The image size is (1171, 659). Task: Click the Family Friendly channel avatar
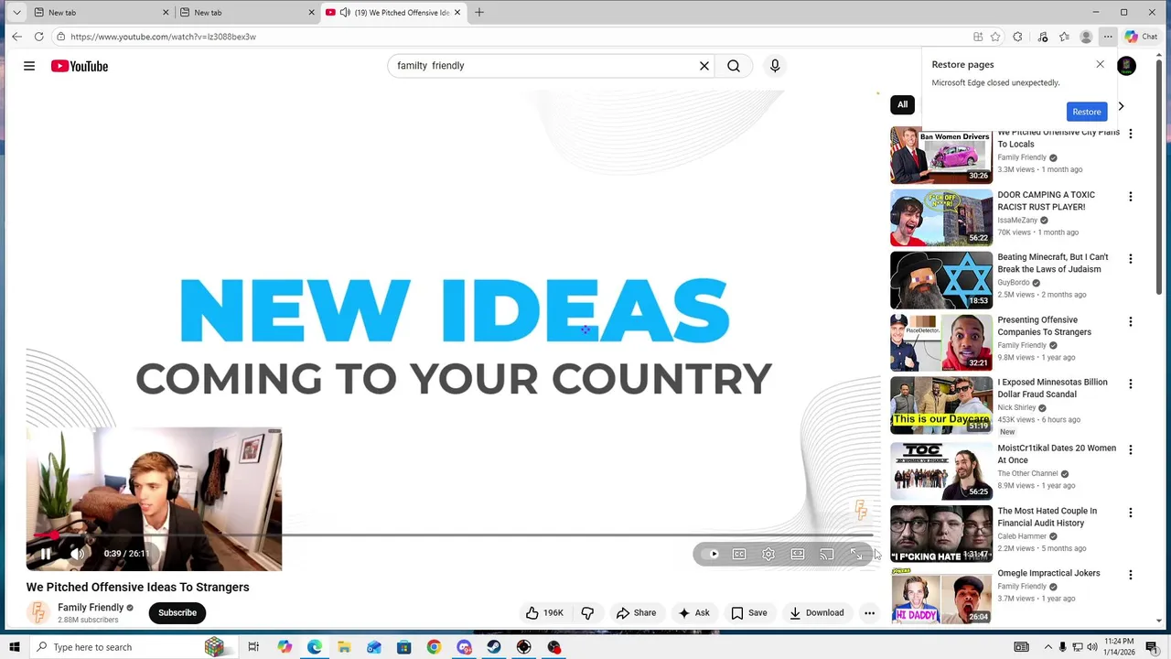(x=38, y=613)
